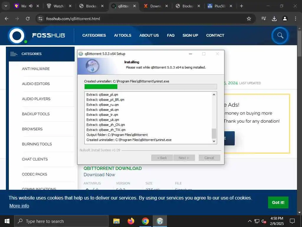The width and height of the screenshot is (302, 227).
Task: Click Cancel in the qBittorrent setup
Action: coord(209,158)
